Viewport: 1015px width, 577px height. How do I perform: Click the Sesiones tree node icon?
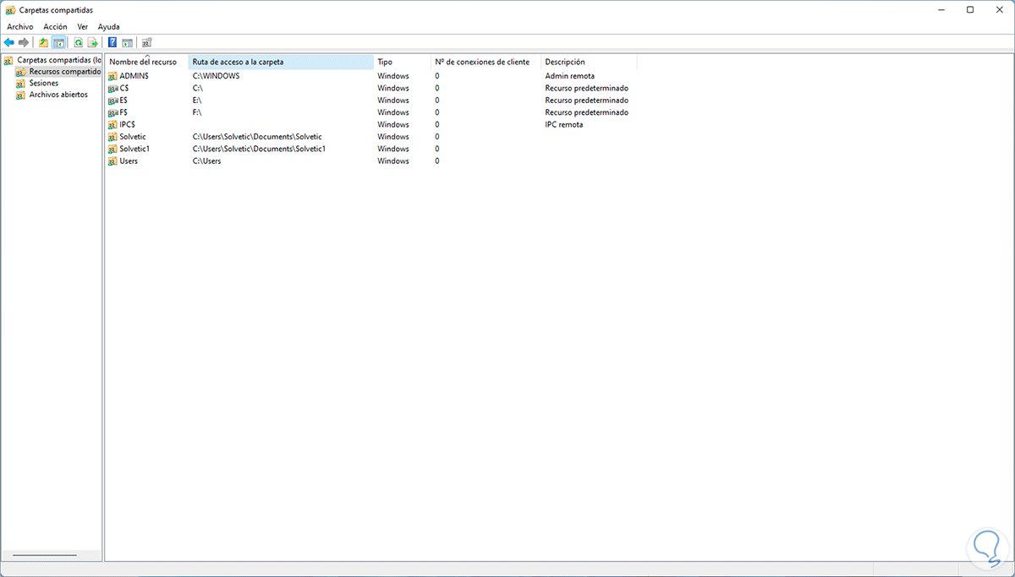(x=21, y=84)
